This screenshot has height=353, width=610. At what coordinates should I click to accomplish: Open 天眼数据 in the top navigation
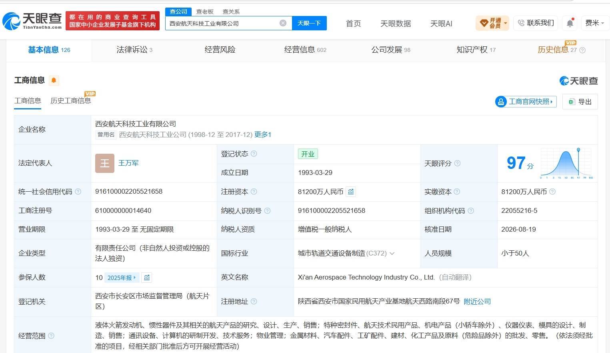pyautogui.click(x=396, y=24)
